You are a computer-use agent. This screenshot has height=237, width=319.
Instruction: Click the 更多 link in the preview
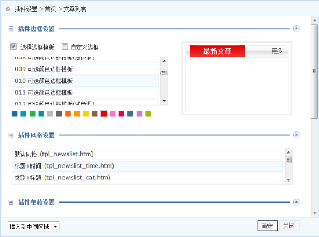point(277,51)
